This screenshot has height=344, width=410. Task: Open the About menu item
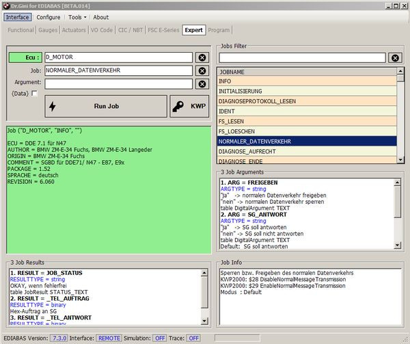click(100, 17)
